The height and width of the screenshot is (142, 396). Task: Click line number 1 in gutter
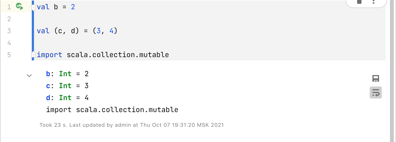click(x=9, y=7)
